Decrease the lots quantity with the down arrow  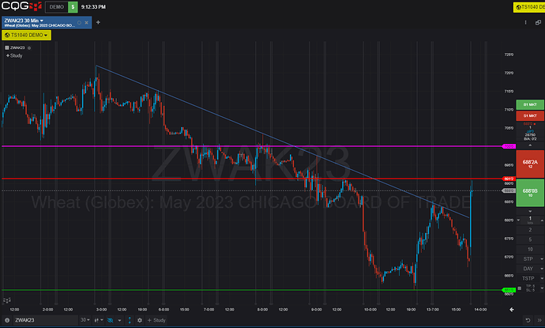tap(519, 221)
